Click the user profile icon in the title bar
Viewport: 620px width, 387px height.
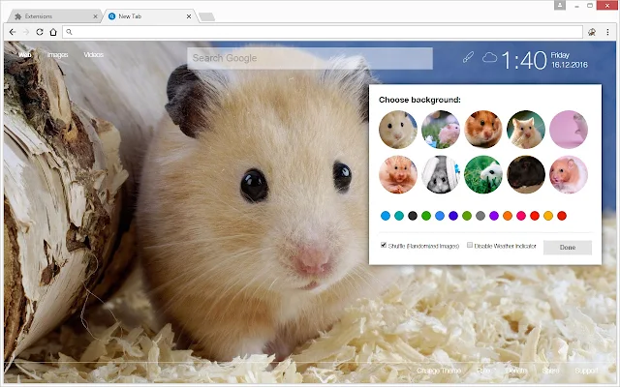pyautogui.click(x=560, y=5)
